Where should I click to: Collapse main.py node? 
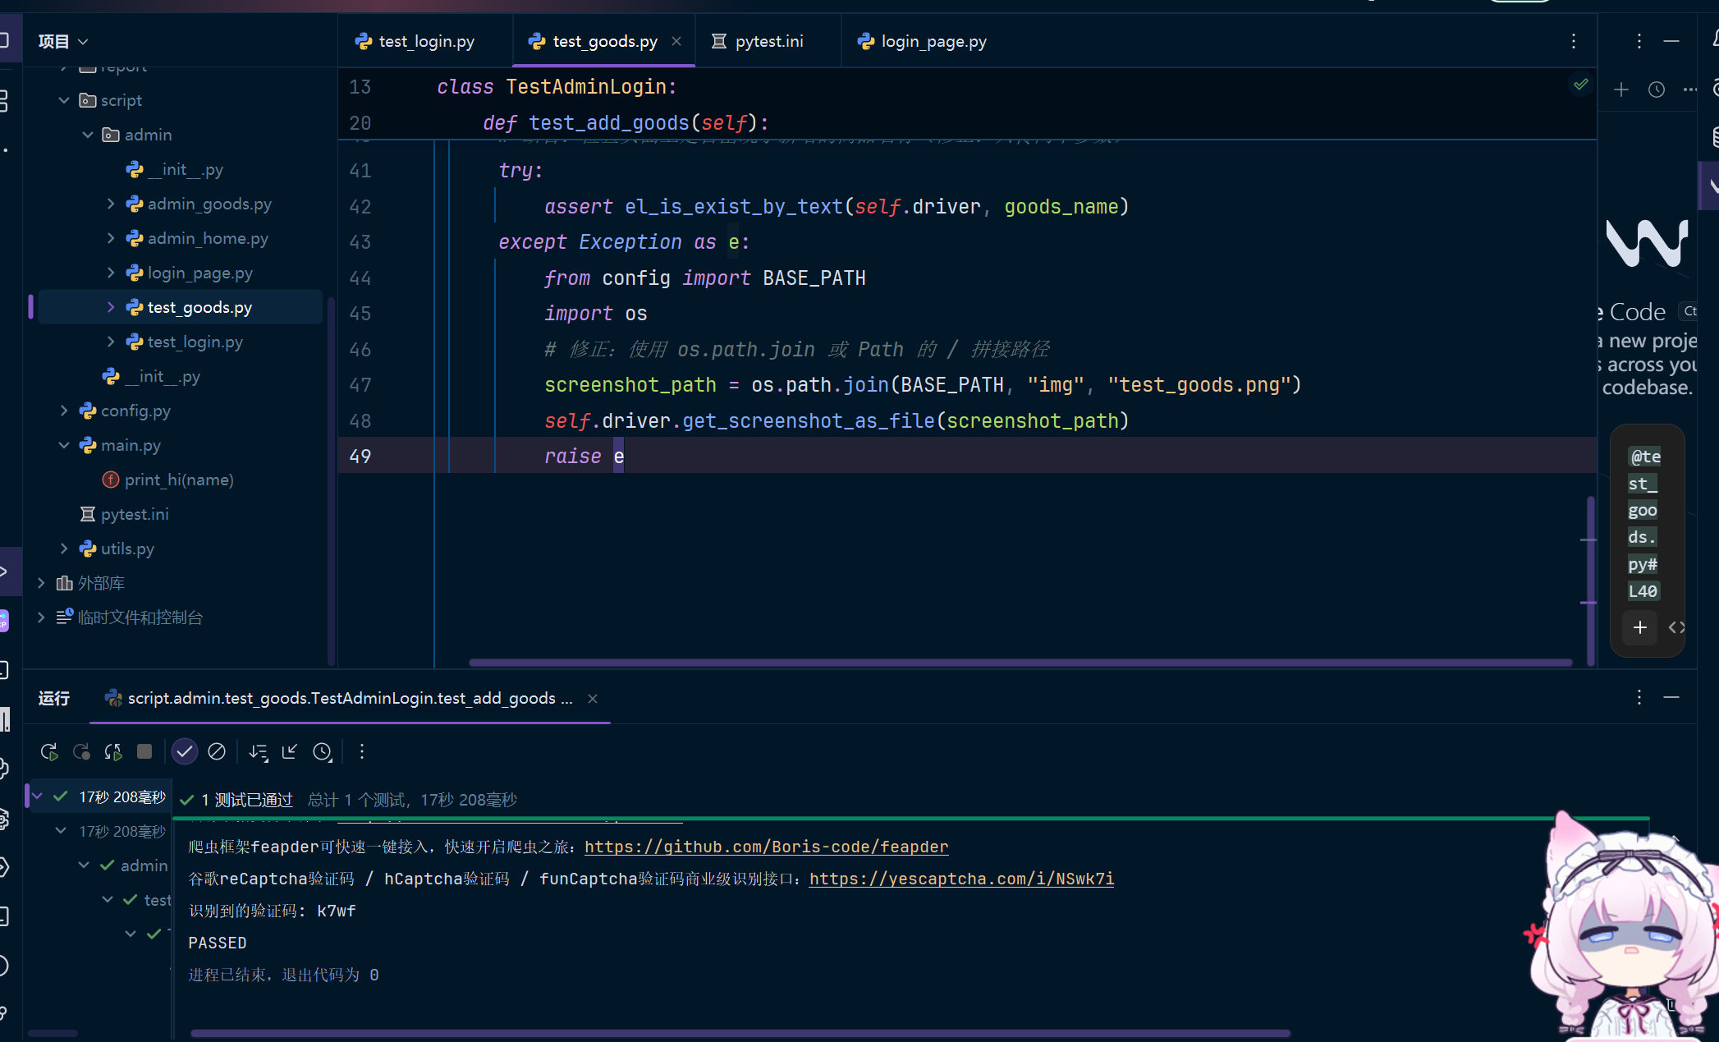click(x=64, y=445)
